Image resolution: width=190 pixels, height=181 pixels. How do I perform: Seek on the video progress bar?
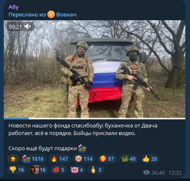coord(95,119)
